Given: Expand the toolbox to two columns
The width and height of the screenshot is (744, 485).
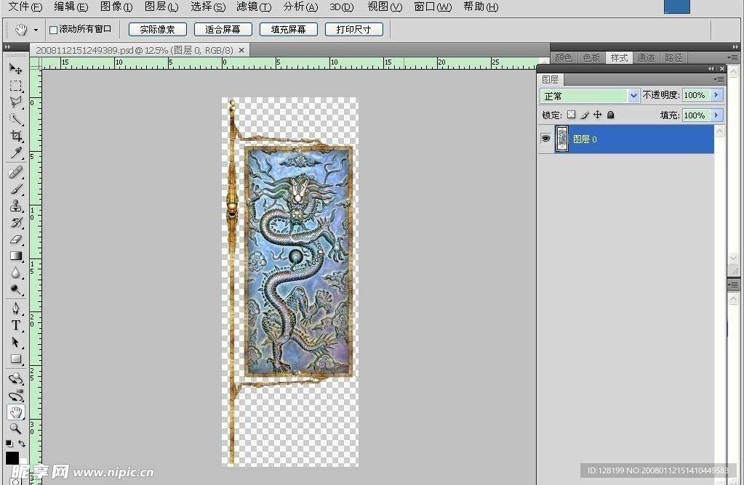Looking at the screenshot, I should [7, 47].
